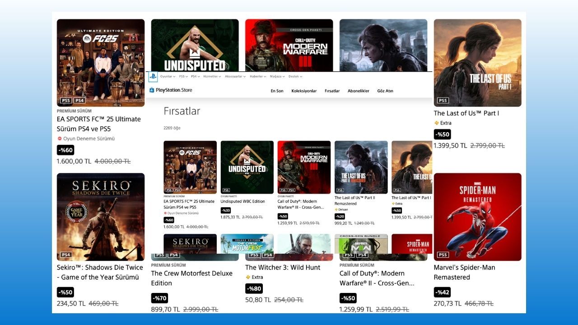Expand the Destek menu chevron
The height and width of the screenshot is (325, 578).
click(301, 76)
